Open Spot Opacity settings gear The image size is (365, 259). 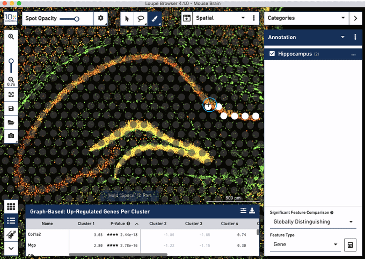[100, 18]
